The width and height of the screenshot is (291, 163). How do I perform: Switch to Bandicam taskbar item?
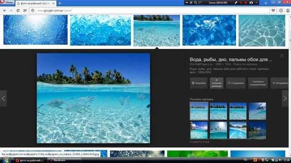65,160
